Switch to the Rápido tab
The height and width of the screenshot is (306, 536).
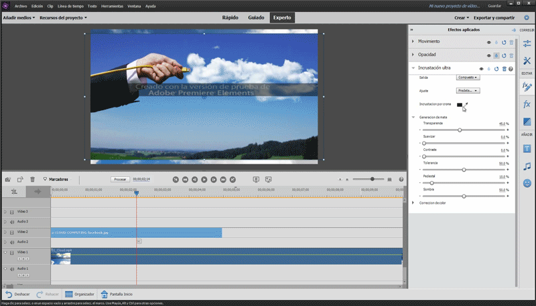[230, 17]
